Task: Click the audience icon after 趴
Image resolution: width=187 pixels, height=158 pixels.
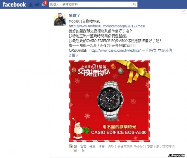Action: [83, 150]
